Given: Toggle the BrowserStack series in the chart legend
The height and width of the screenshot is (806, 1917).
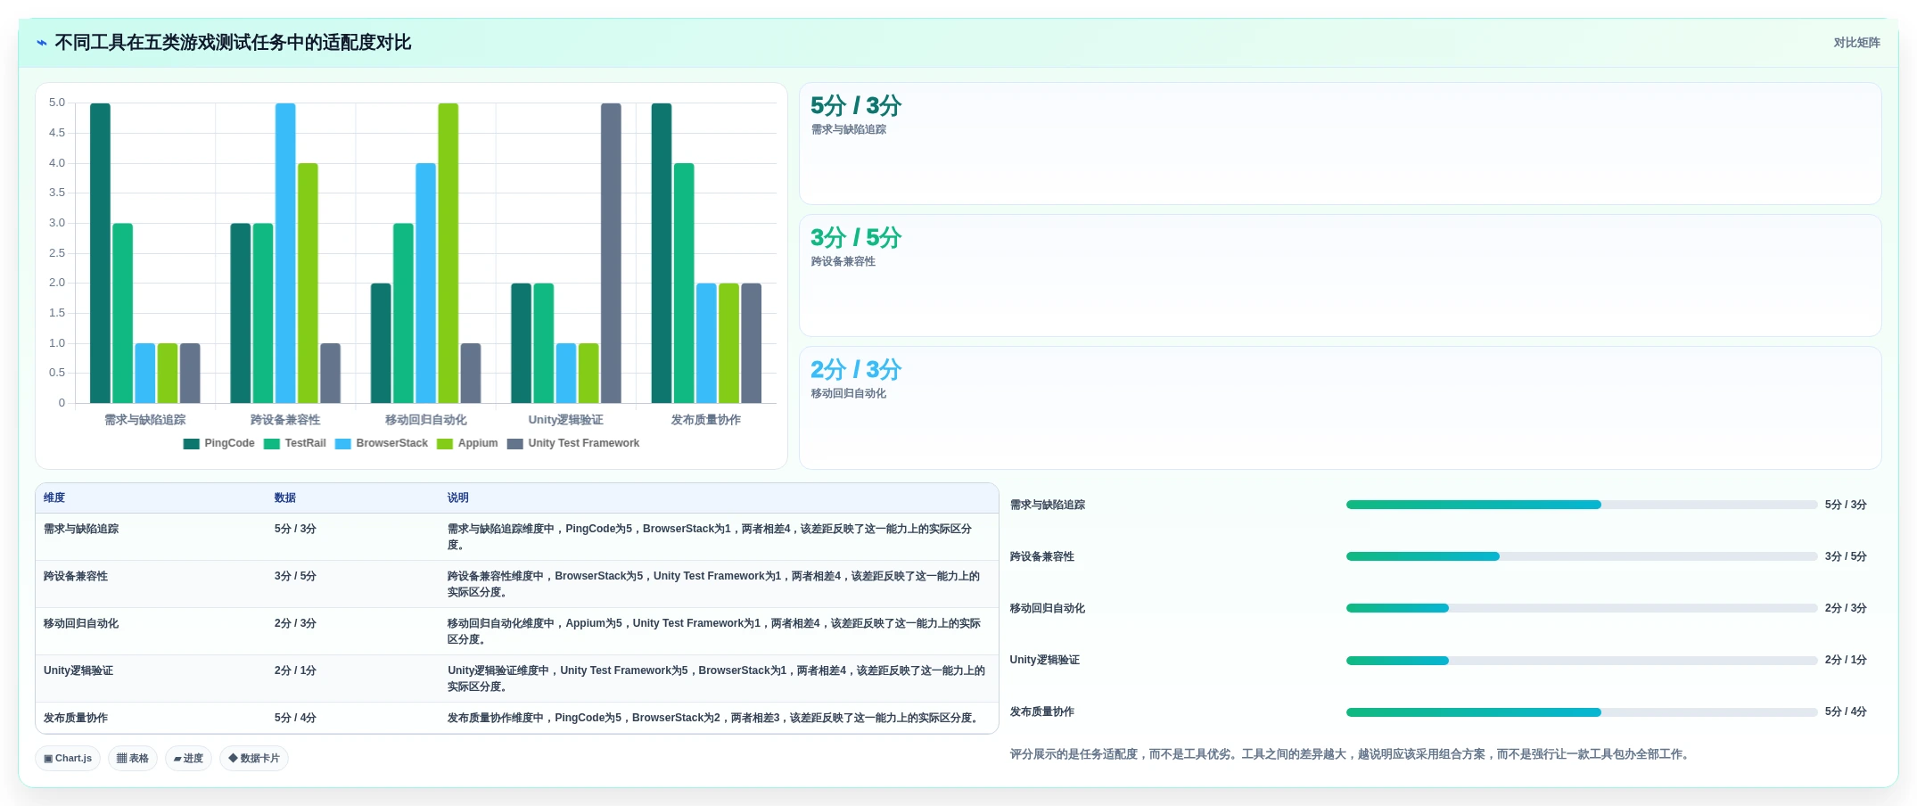Looking at the screenshot, I should point(382,443).
